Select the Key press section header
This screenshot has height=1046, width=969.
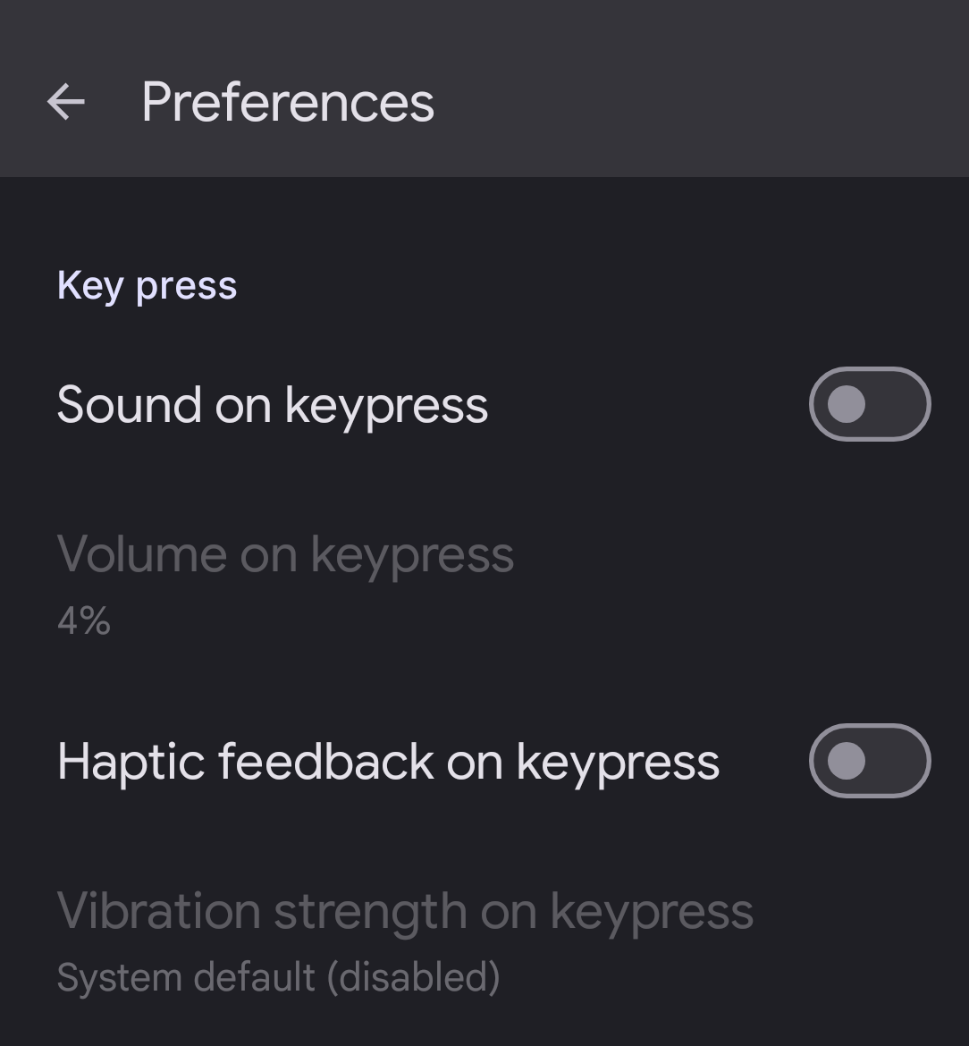pos(147,286)
